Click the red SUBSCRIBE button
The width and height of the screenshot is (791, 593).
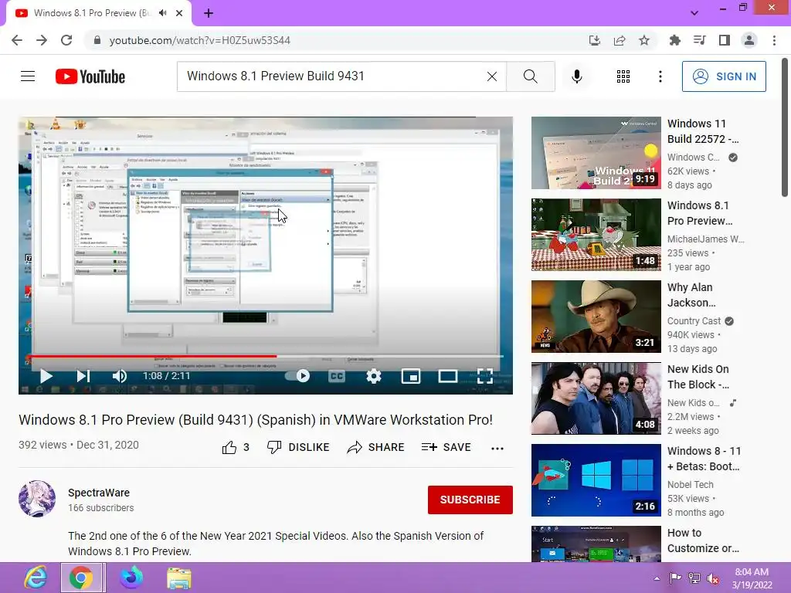pos(470,500)
